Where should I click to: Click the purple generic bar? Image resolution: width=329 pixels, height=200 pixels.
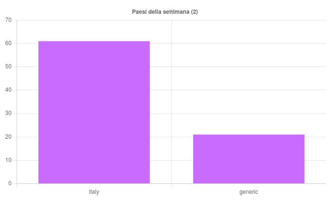pyautogui.click(x=248, y=159)
